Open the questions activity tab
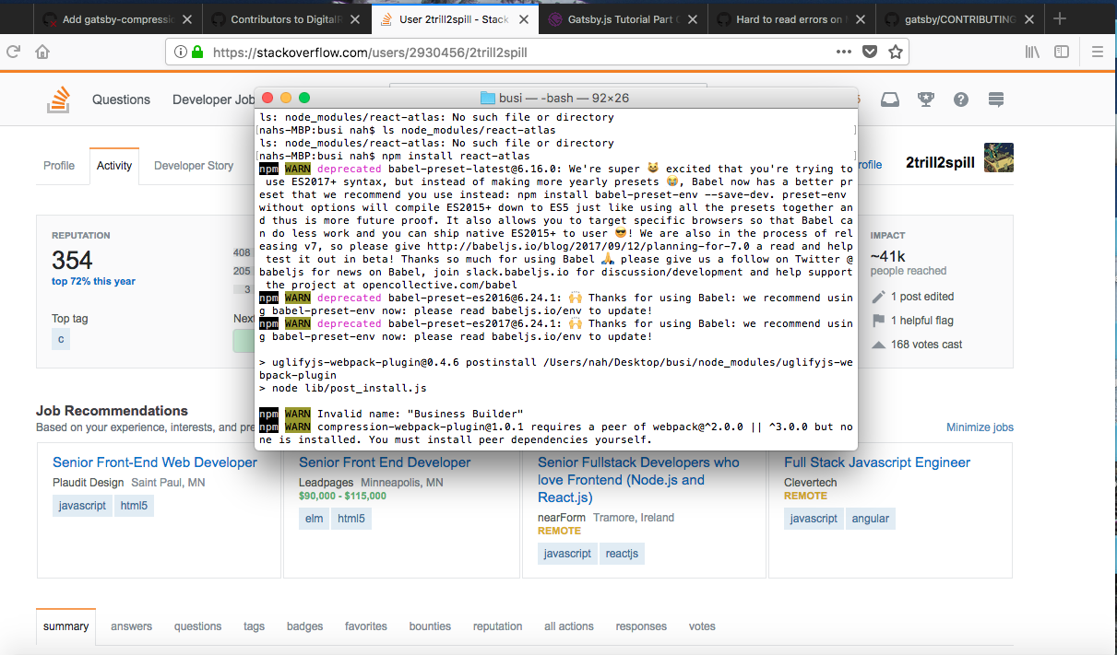This screenshot has height=655, width=1117. point(198,626)
